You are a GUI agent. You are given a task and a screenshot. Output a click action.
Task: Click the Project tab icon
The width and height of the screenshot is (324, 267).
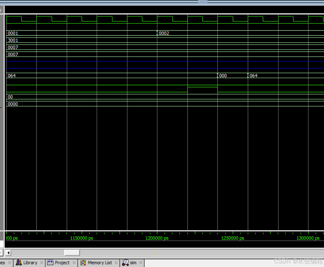(50, 262)
